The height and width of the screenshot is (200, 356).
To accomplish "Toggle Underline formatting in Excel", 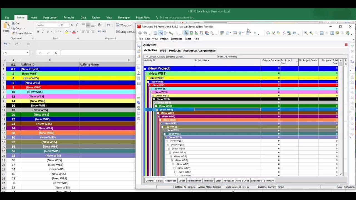I will point(48,32).
